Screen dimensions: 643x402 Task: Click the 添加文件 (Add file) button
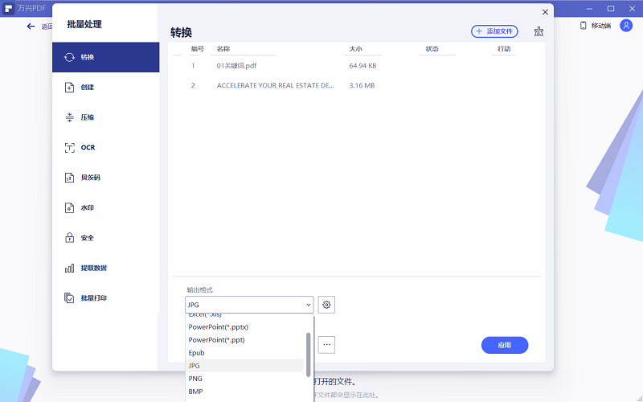pyautogui.click(x=494, y=31)
